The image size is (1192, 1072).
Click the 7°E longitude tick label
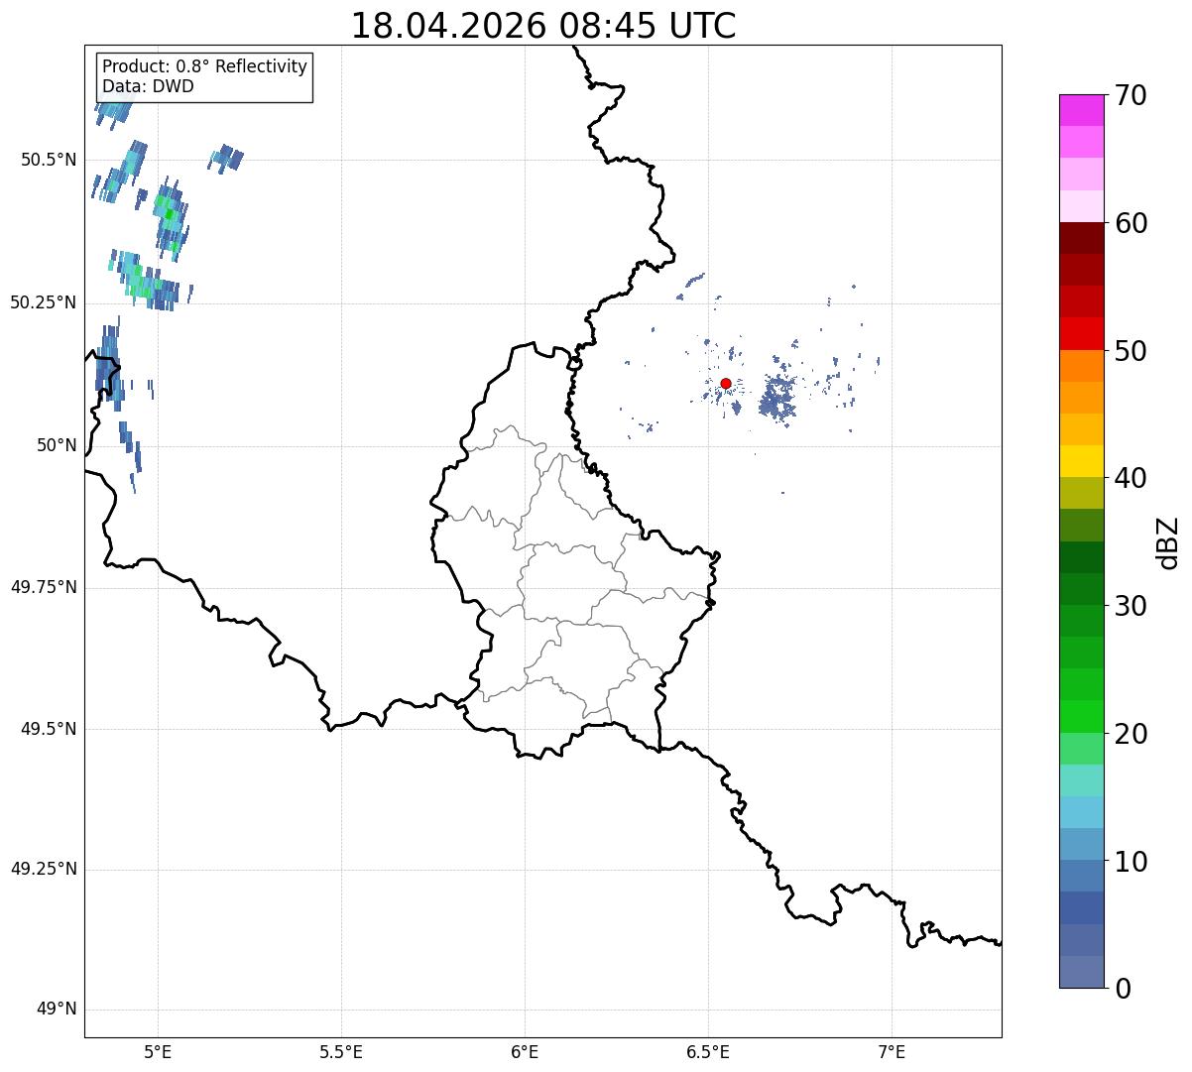(892, 1051)
